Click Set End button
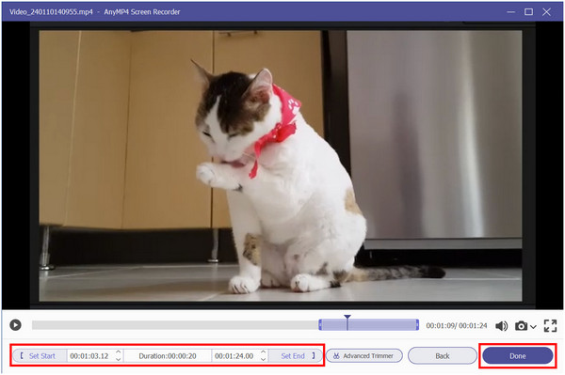 pyautogui.click(x=296, y=356)
